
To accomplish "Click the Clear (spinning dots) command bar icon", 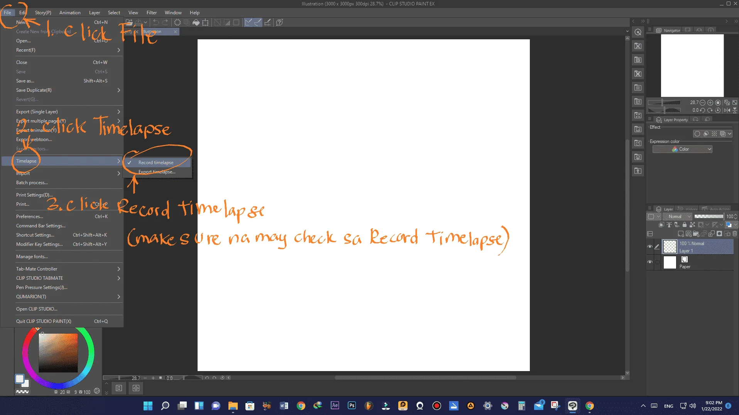I will [178, 22].
